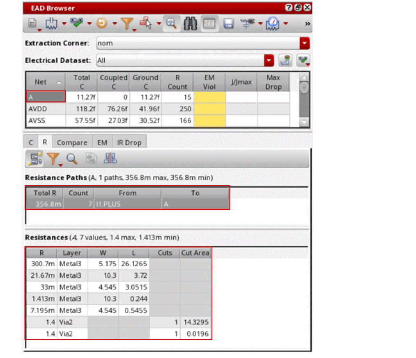Select the 1.413m Metal3 resistance row
The image size is (416, 358).
(119, 299)
